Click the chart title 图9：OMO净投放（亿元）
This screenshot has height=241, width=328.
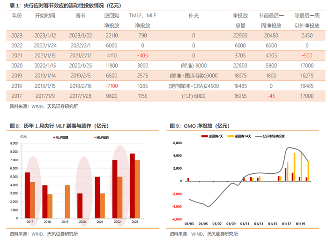(x=200, y=126)
